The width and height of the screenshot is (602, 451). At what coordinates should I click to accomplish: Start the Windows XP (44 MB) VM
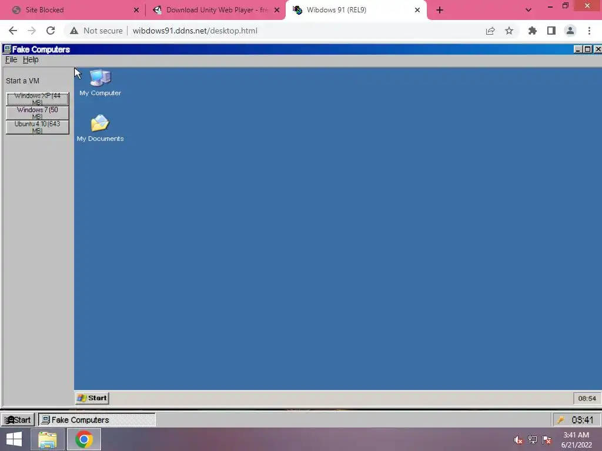pos(38,99)
